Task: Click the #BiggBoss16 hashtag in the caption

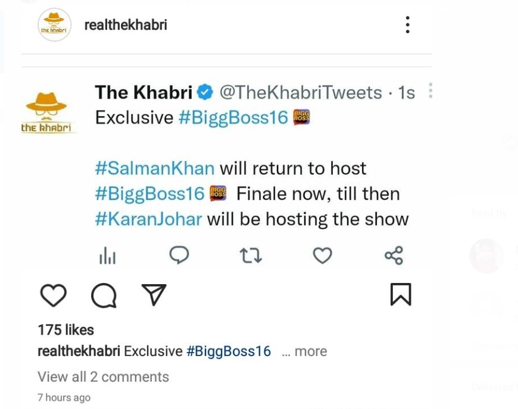Action: coord(229,351)
